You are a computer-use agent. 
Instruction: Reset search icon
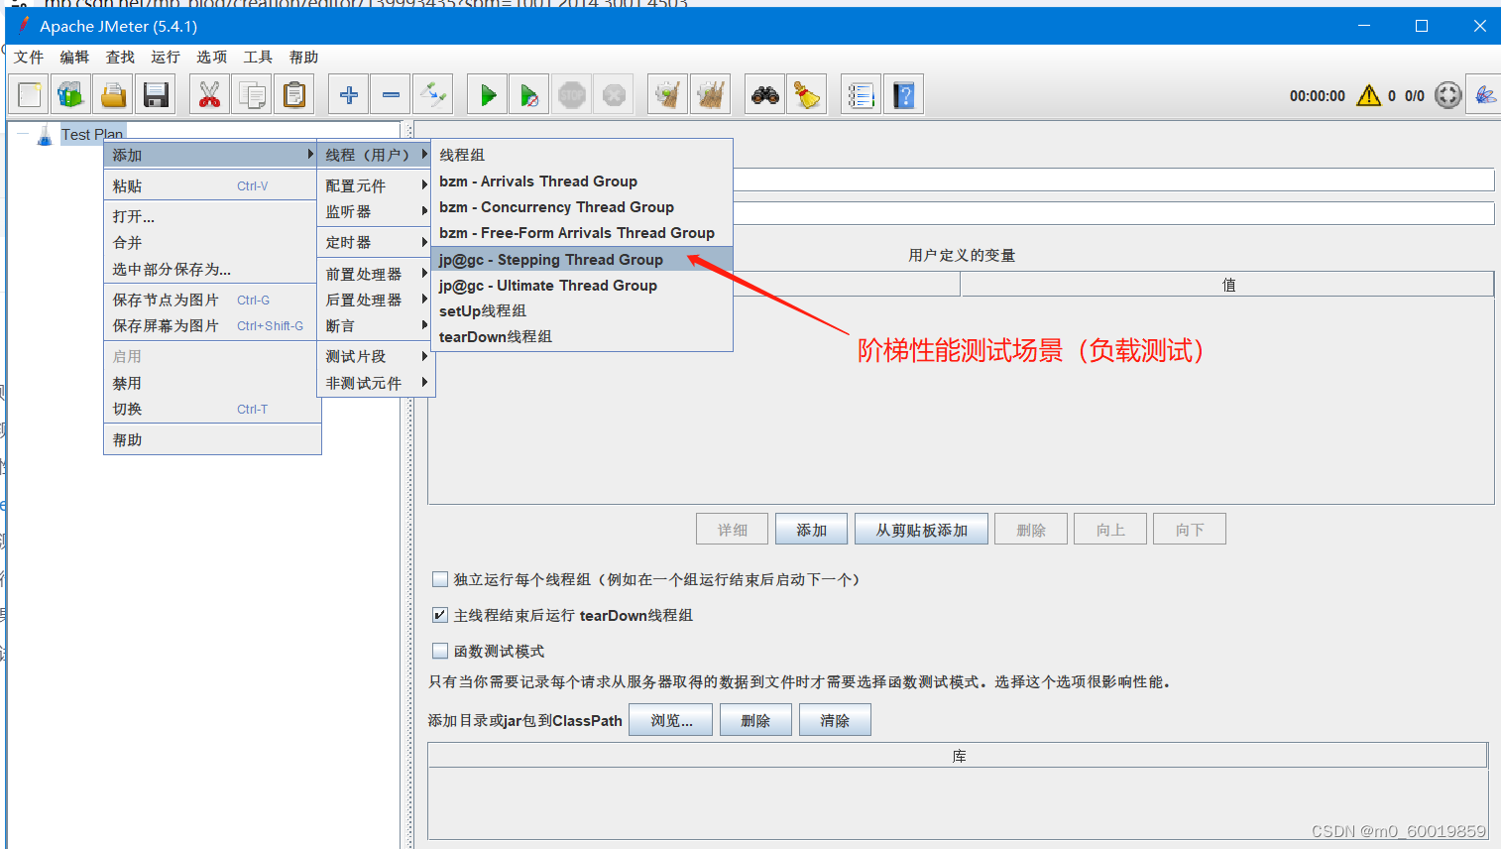[807, 95]
